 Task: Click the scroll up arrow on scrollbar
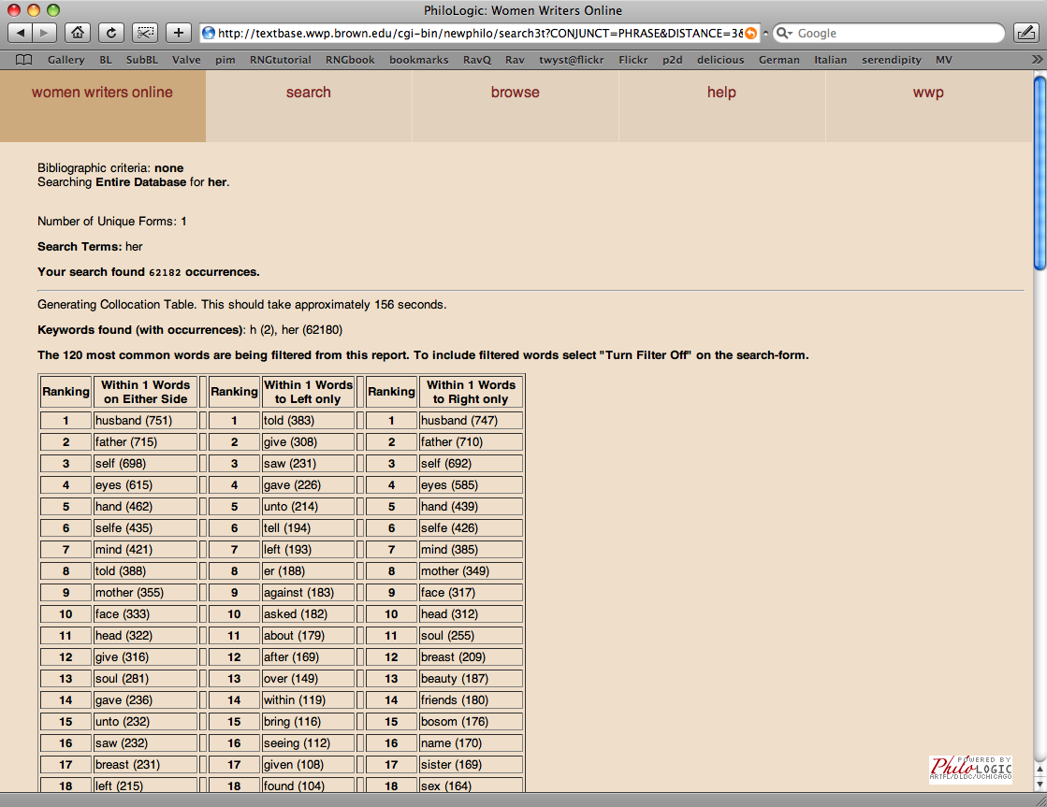(1040, 770)
